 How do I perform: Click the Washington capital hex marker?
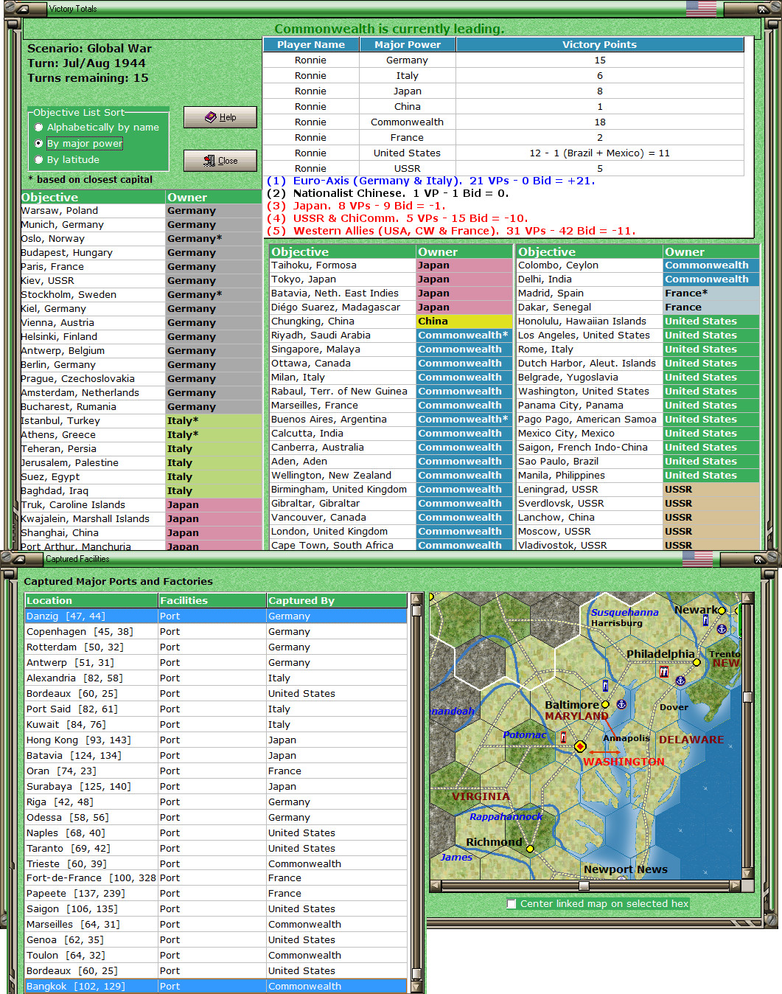pos(580,746)
